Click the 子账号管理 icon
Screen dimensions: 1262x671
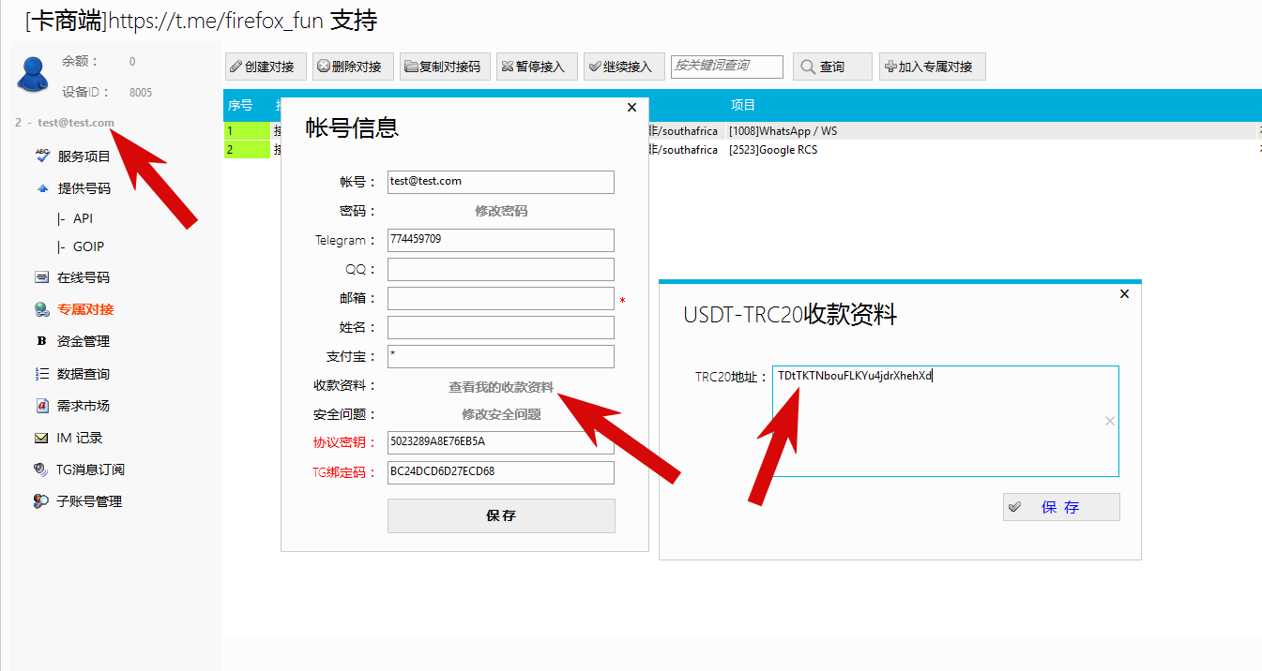click(41, 501)
